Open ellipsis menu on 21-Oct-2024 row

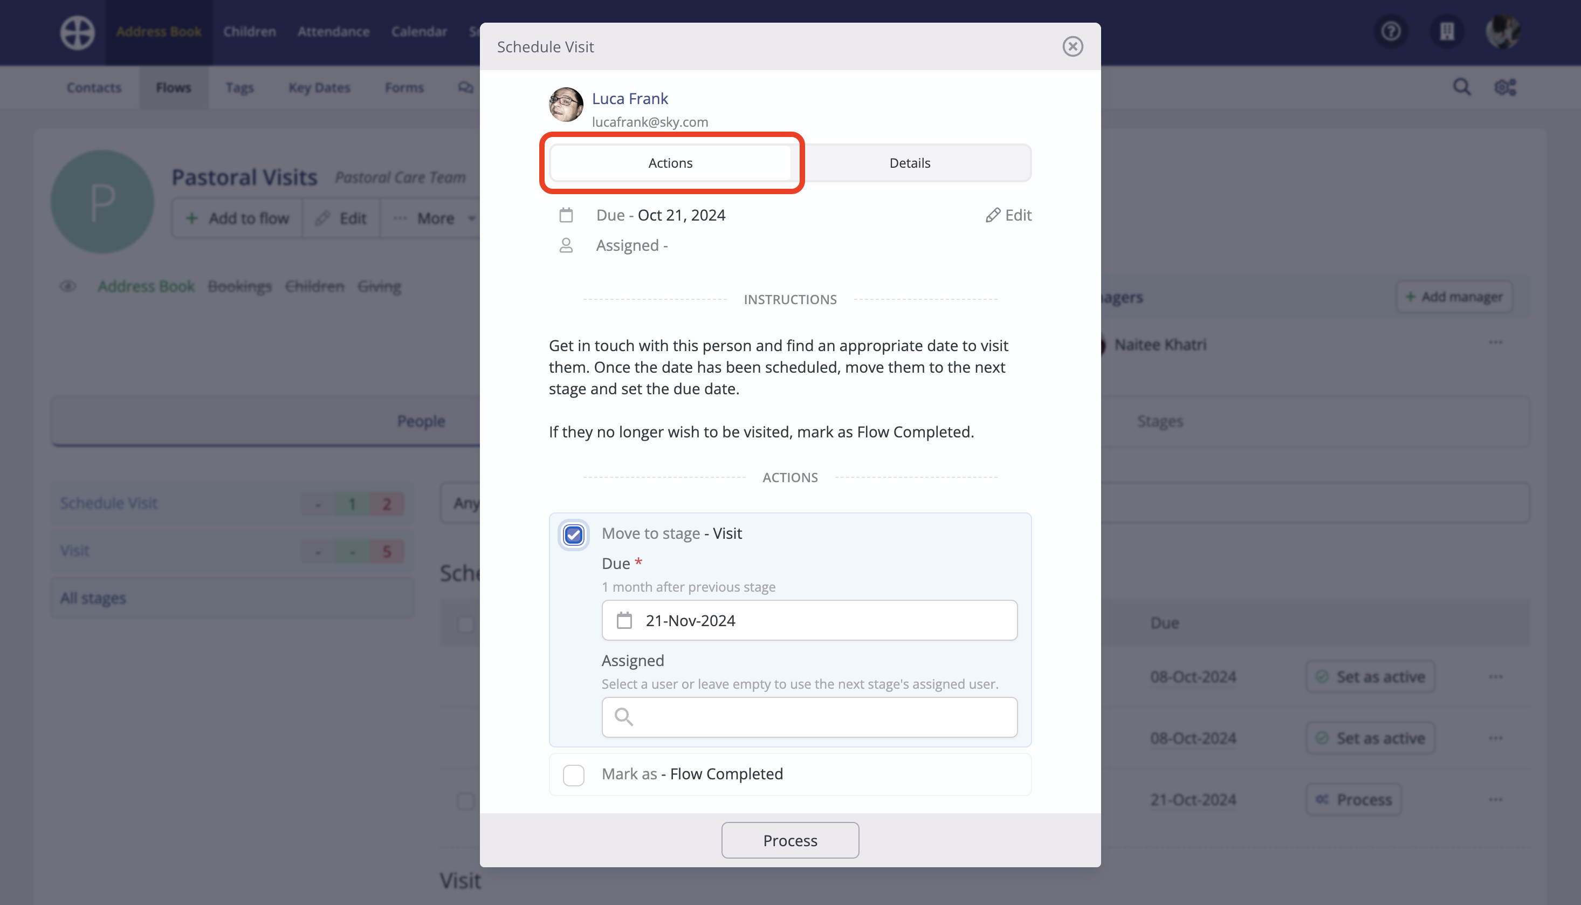pyautogui.click(x=1495, y=799)
